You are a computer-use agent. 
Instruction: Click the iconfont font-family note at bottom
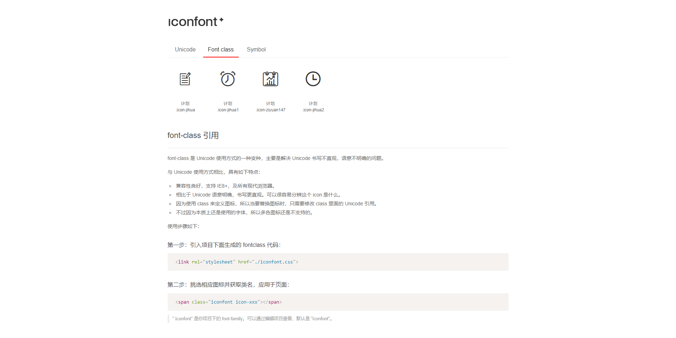point(252,318)
